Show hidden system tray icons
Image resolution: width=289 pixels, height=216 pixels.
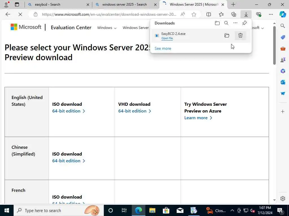click(x=232, y=210)
